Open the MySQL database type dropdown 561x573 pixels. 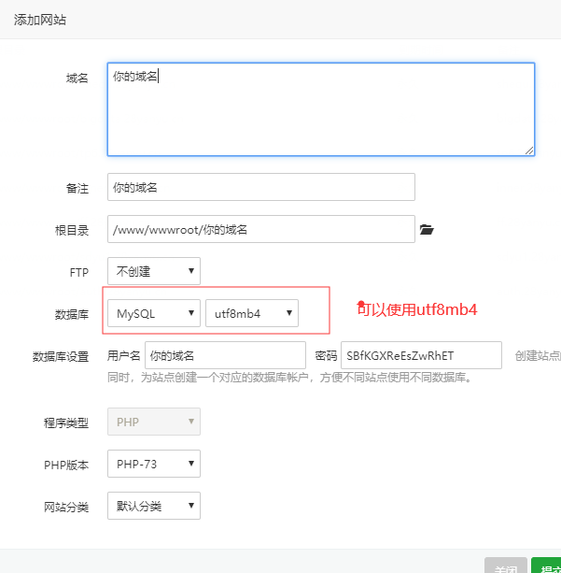pyautogui.click(x=154, y=313)
